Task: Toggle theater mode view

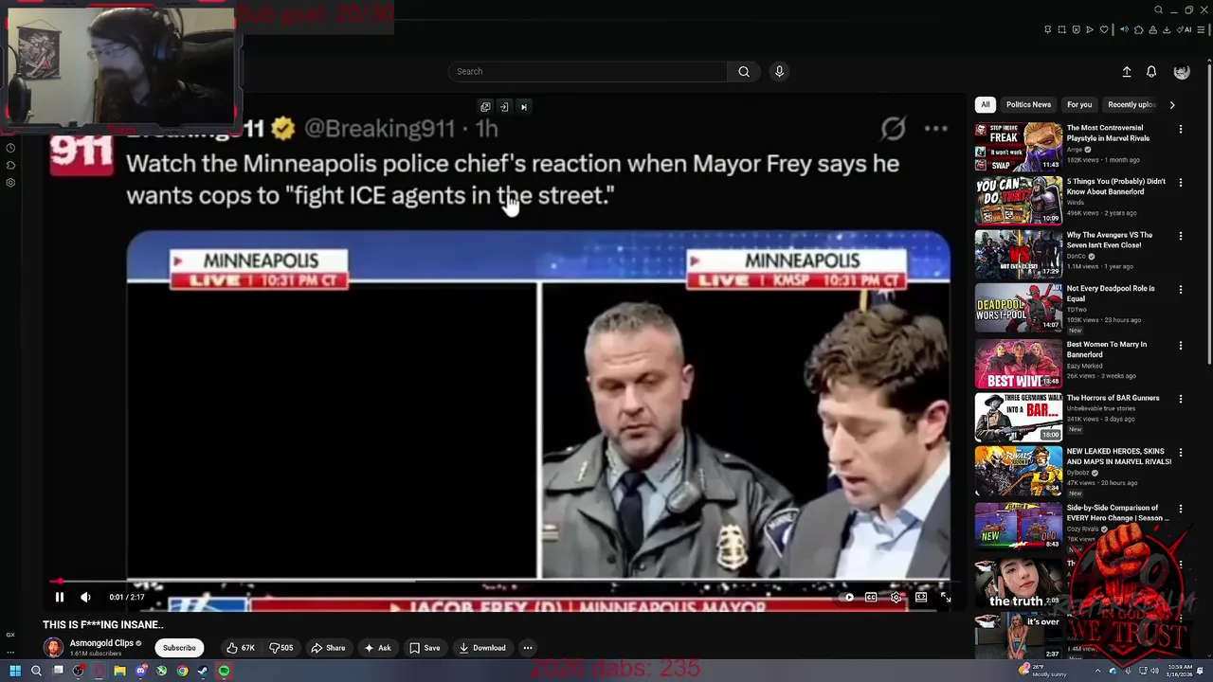Action: point(920,597)
